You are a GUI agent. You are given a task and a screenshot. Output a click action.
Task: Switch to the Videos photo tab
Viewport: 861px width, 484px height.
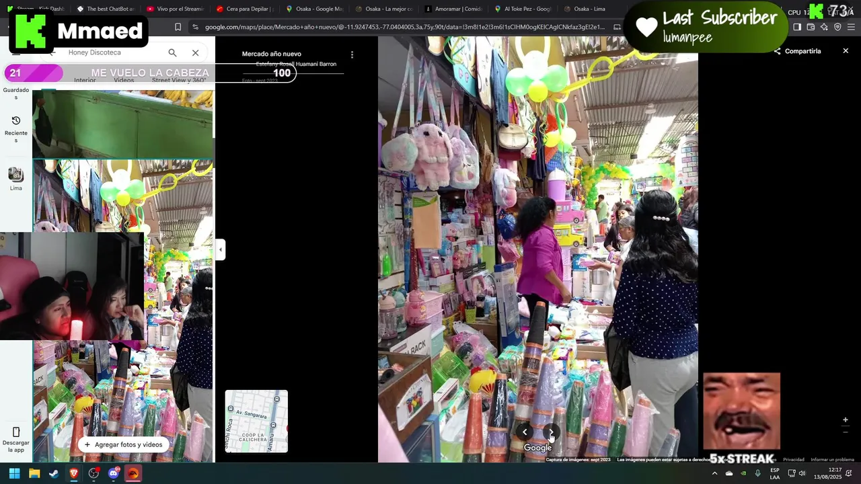124,80
